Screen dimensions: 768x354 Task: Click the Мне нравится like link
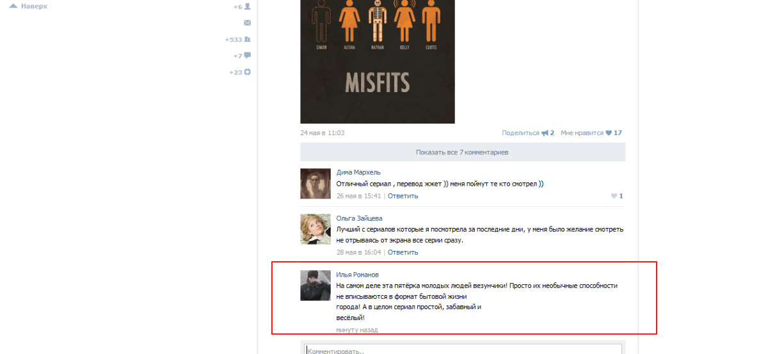pyautogui.click(x=582, y=133)
